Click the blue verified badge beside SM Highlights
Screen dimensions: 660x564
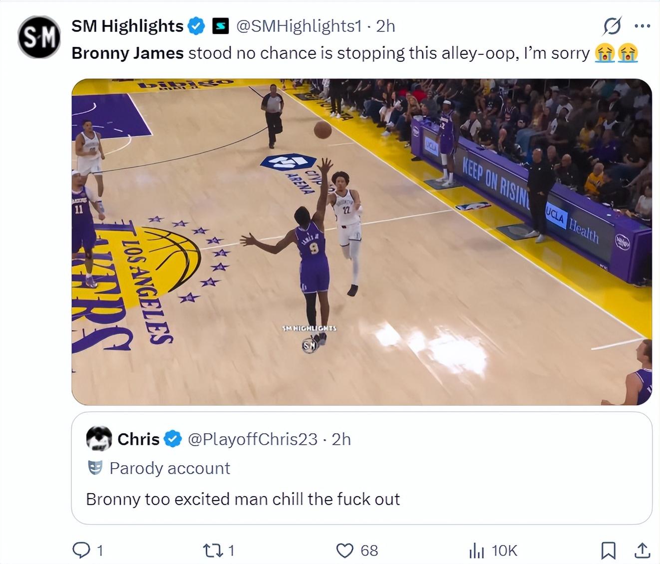coord(196,26)
